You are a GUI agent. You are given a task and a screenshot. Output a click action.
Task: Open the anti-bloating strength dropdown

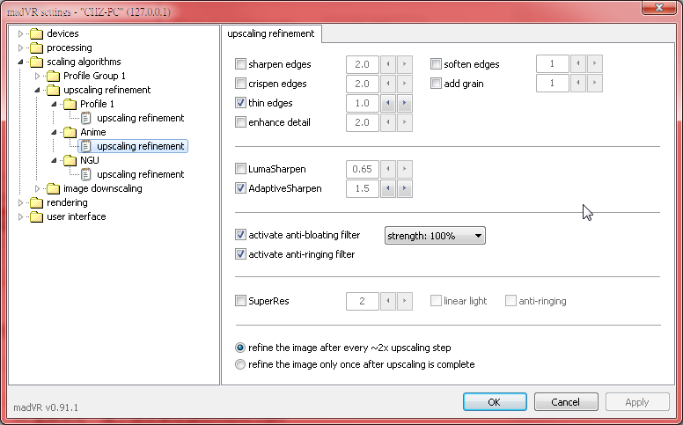[435, 236]
